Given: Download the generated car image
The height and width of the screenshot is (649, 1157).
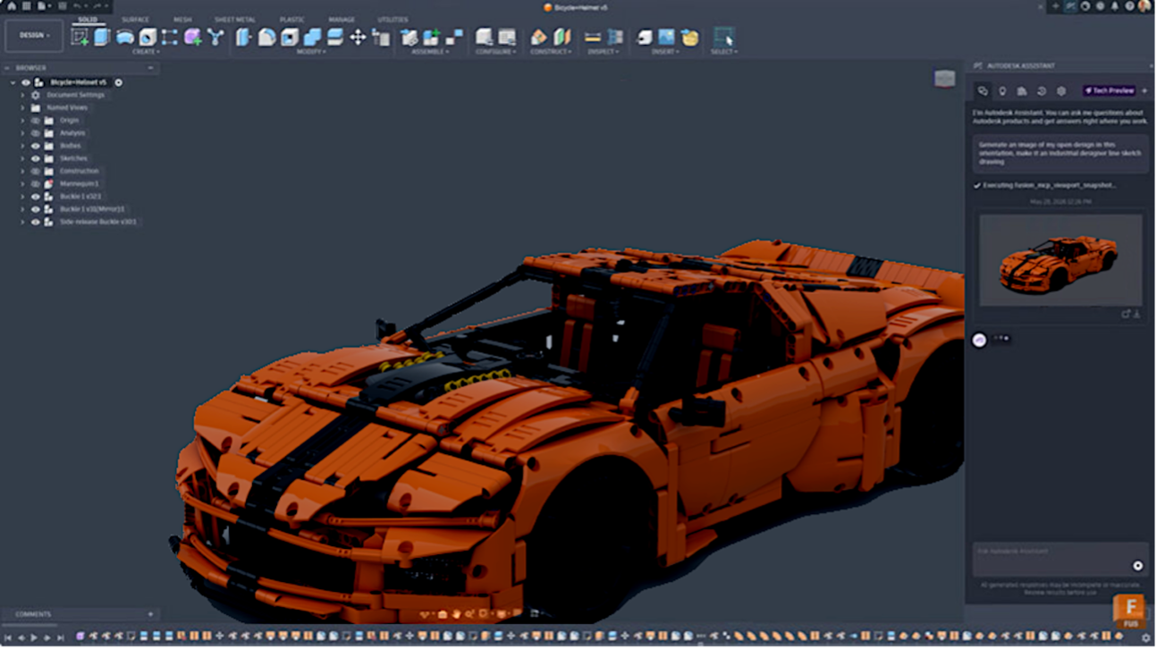Looking at the screenshot, I should pos(1136,314).
